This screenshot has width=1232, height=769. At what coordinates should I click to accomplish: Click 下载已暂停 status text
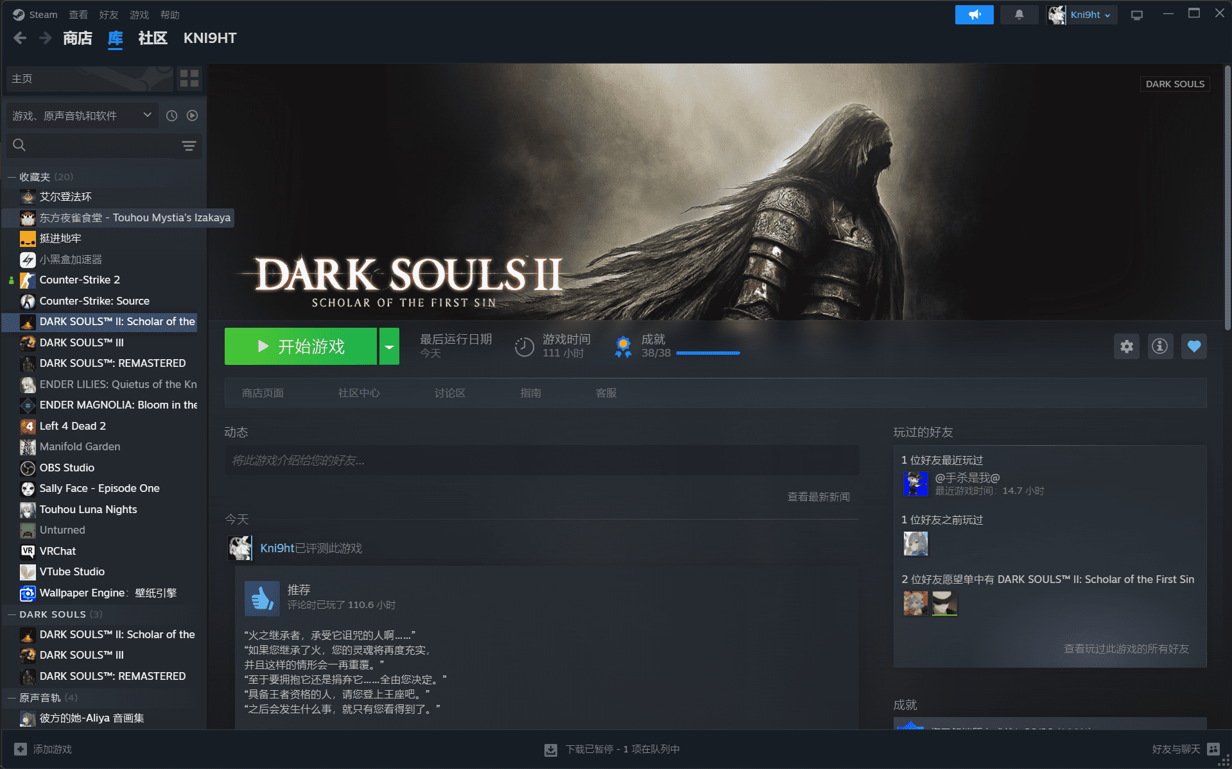point(622,749)
